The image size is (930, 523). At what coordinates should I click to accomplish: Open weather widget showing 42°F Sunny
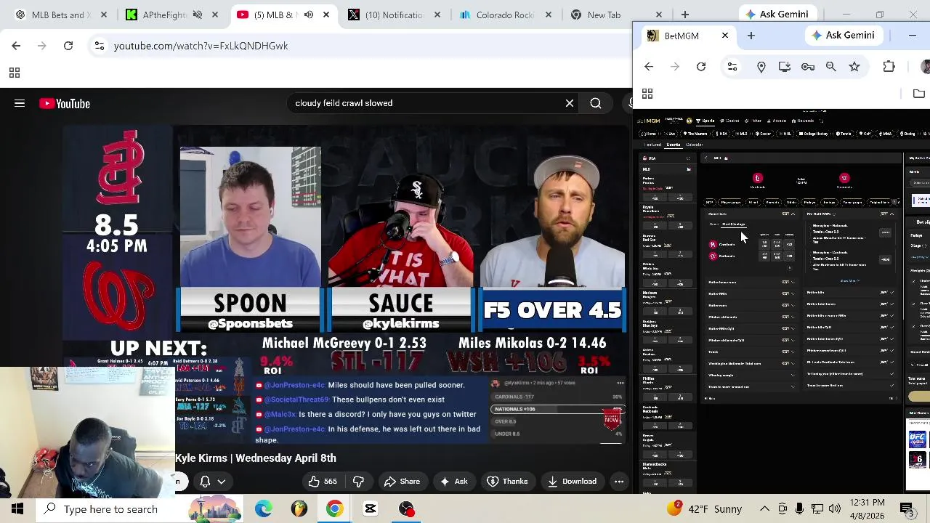(x=703, y=509)
